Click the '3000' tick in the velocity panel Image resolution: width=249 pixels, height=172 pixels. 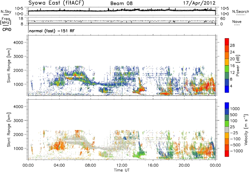[x=18, y=120]
